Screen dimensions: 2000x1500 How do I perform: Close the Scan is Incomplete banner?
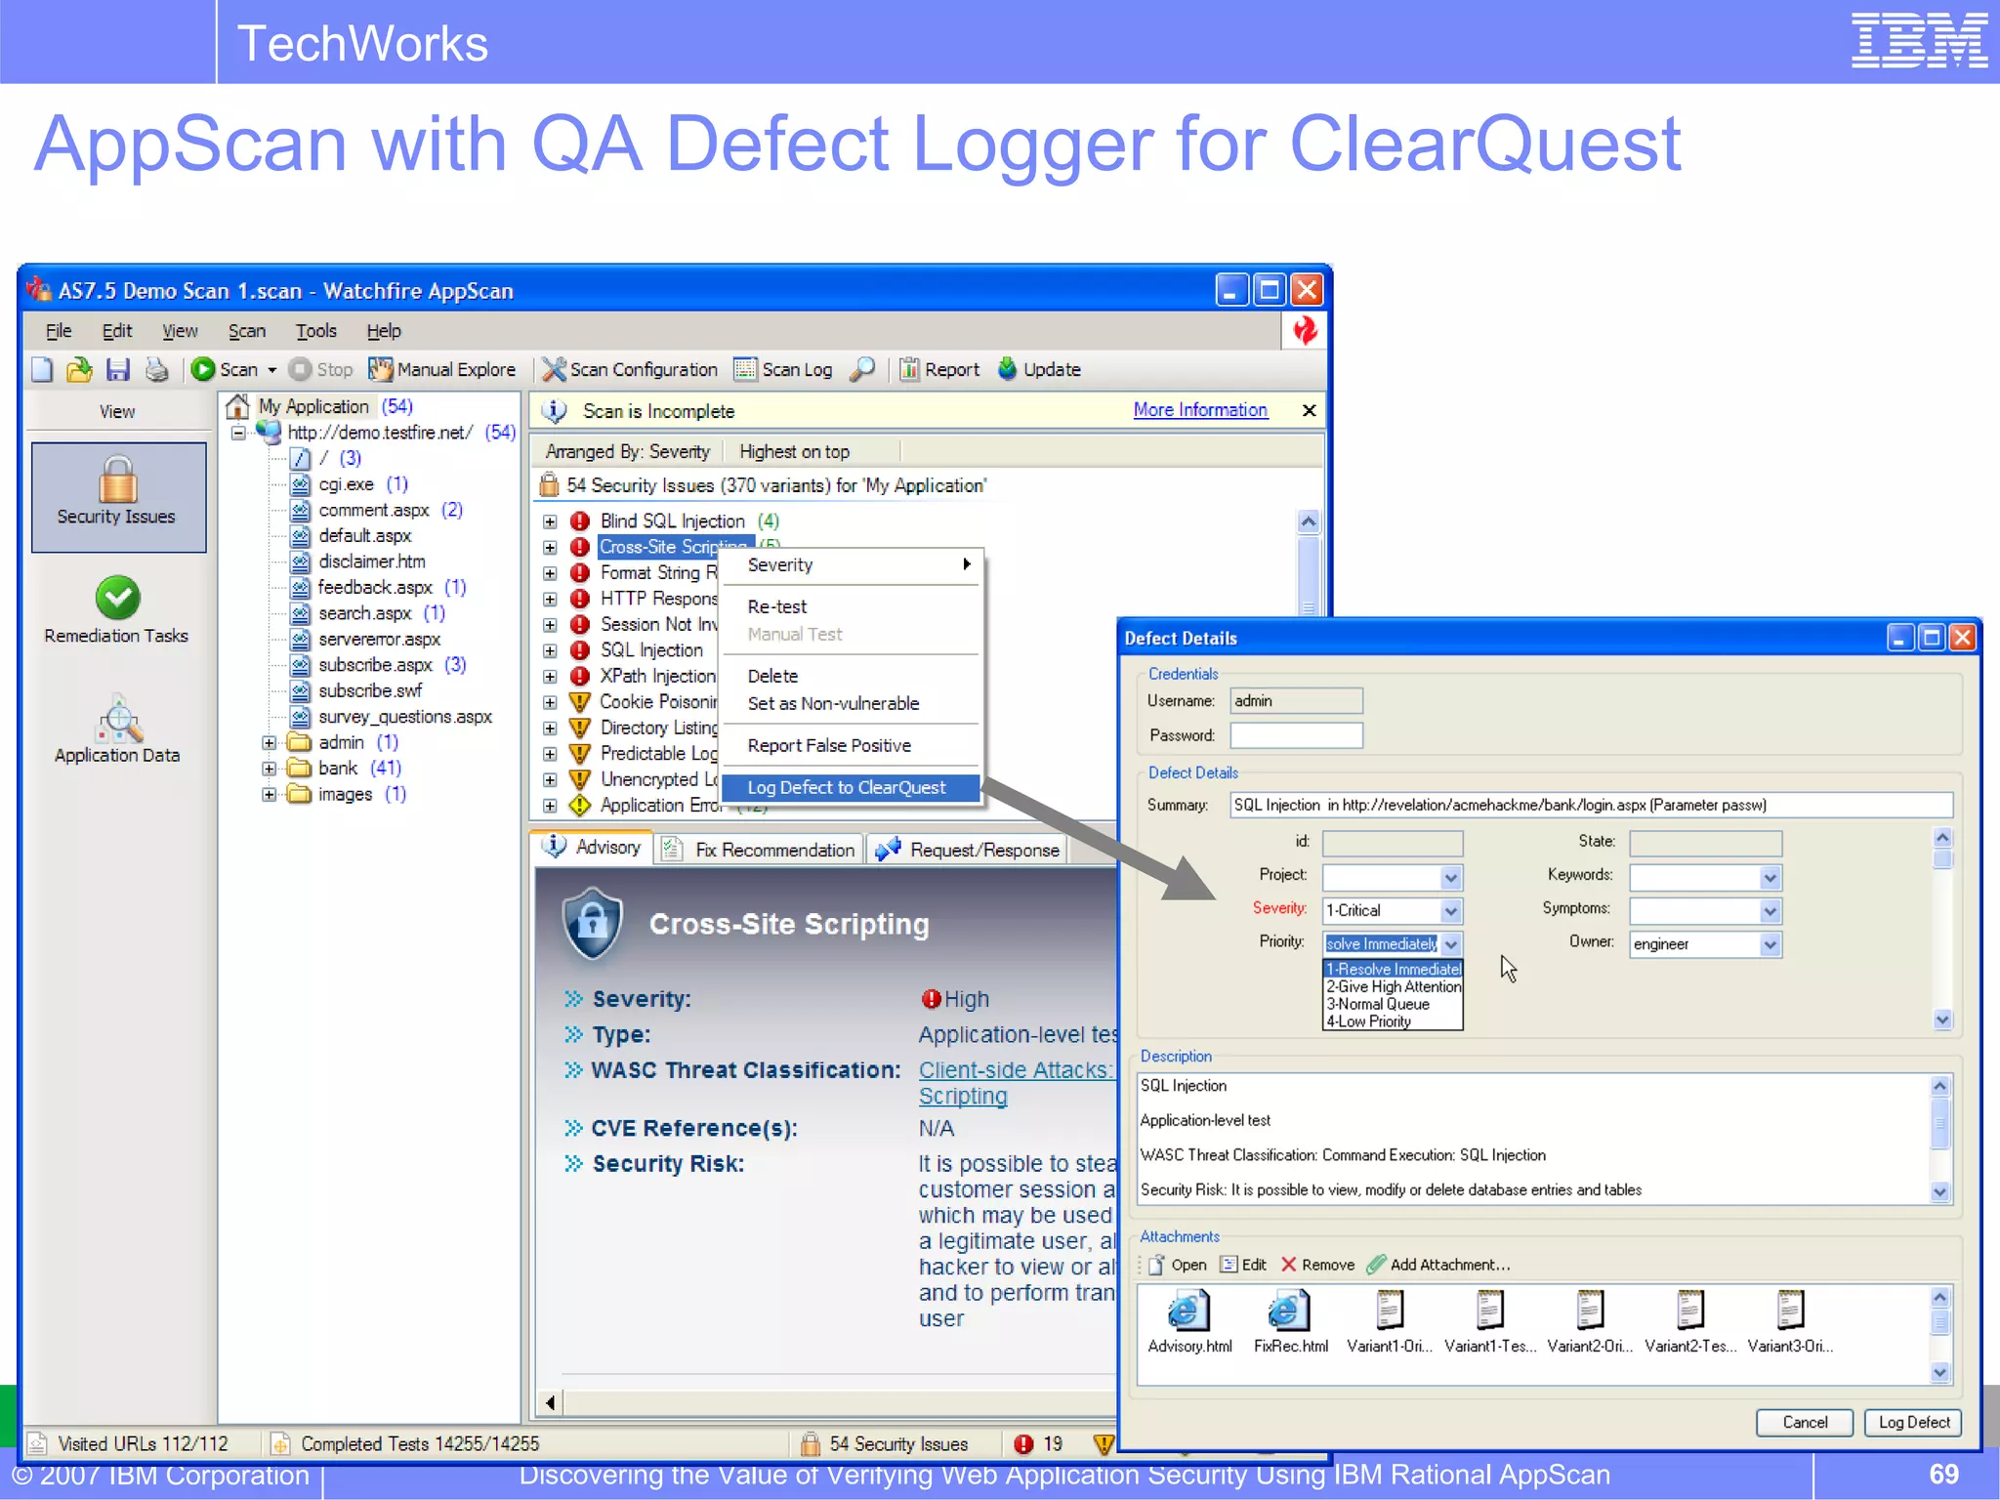[x=1309, y=410]
